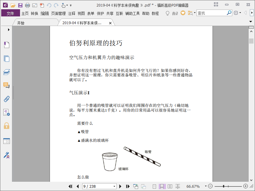Go to the previous page
255x191 pixels.
78,186
